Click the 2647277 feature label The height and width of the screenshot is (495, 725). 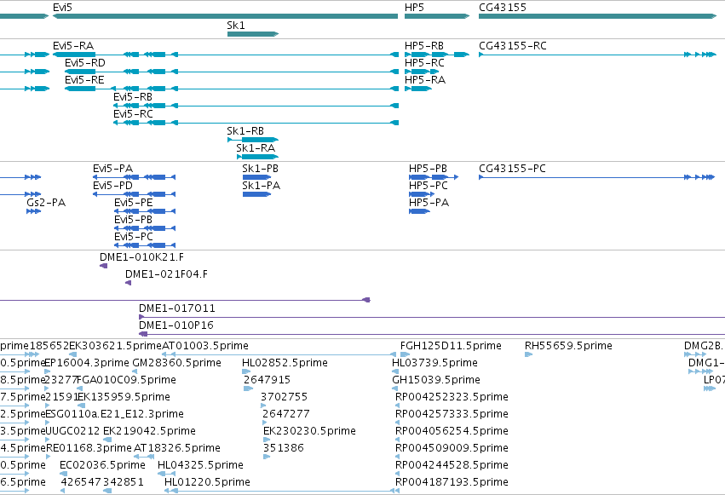286,414
